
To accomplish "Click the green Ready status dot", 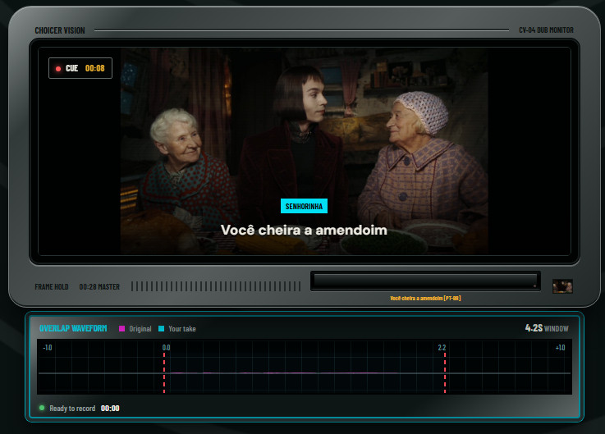I will 42,408.
